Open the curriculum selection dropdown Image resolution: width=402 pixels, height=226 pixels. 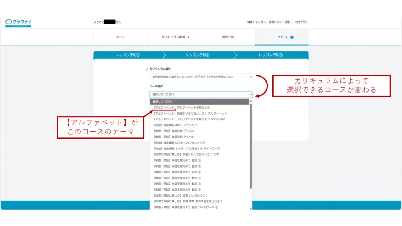pyautogui.click(x=201, y=77)
